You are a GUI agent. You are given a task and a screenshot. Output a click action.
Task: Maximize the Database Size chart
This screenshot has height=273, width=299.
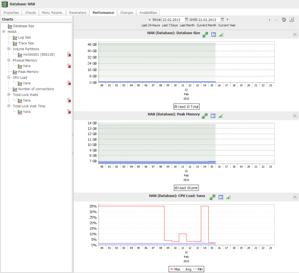[205, 34]
